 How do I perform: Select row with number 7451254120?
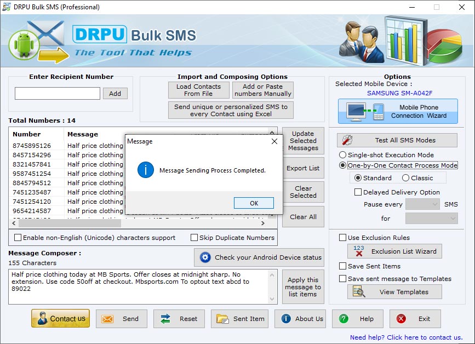(x=67, y=202)
